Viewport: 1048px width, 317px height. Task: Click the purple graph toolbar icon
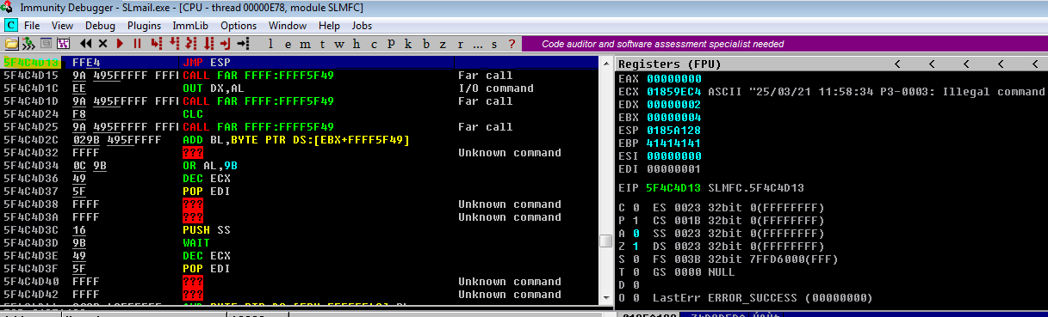(x=63, y=43)
